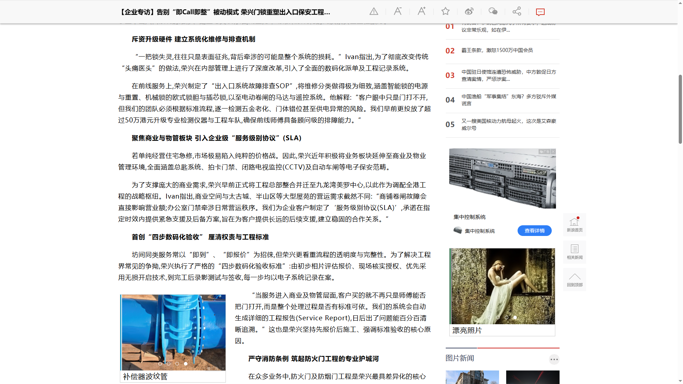Open news 02 霸王条款 headline
Screen dimensions: 683x384
(x=497, y=50)
